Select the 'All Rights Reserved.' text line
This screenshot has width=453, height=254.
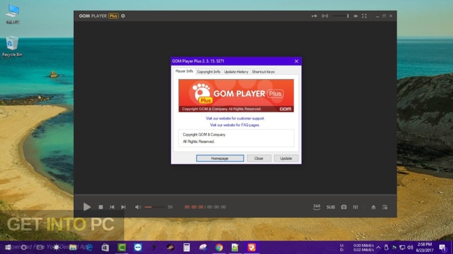pos(199,141)
